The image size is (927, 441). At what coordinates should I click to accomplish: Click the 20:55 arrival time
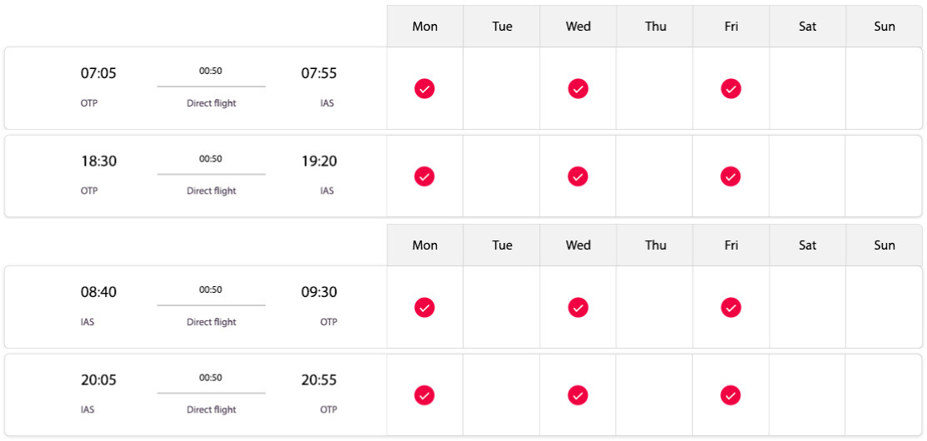319,380
